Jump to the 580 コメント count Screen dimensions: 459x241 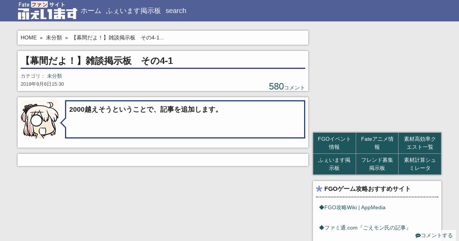coord(287,86)
